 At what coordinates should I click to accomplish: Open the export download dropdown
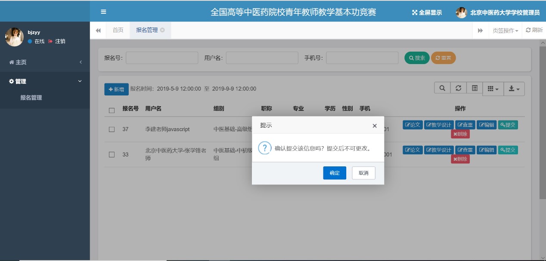tap(514, 89)
